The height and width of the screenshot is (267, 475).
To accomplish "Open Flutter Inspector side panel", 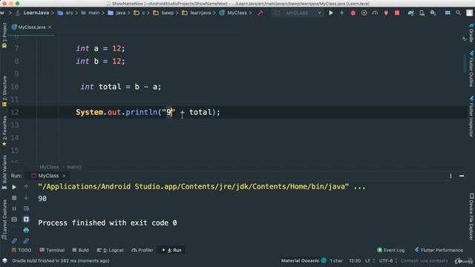I will (x=471, y=116).
